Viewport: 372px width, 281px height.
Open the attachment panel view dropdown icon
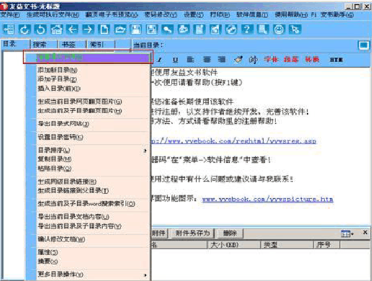tap(347, 233)
